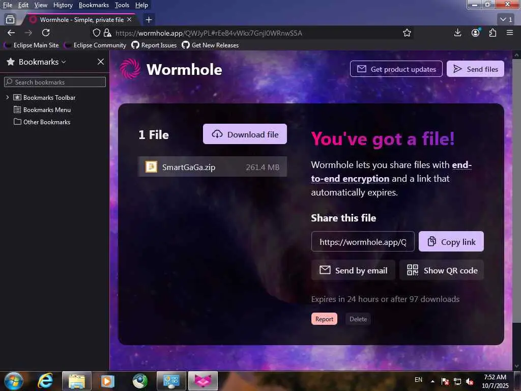The height and width of the screenshot is (391, 521).
Task: Select the SmartGaGa.zip file row
Action: pos(212,166)
